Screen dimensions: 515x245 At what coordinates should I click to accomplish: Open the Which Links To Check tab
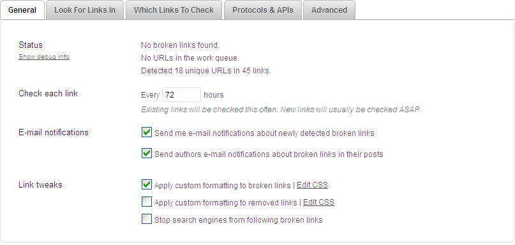(174, 10)
